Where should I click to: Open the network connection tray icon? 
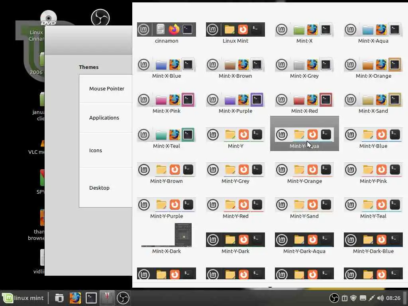point(372,298)
